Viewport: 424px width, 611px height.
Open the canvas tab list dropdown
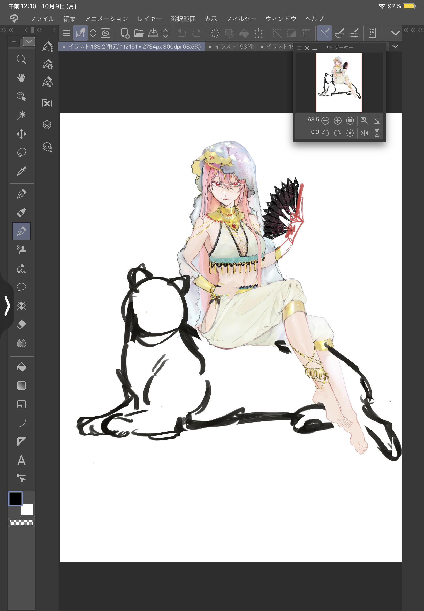(x=395, y=47)
